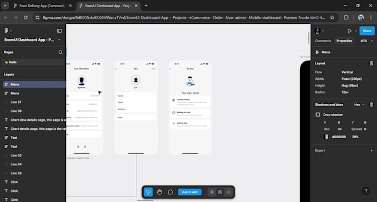Toggle the Drop shadow checkbox
This screenshot has width=377, height=202.
(x=318, y=115)
